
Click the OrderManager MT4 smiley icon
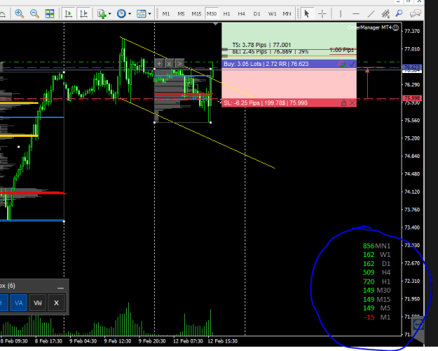tap(396, 27)
